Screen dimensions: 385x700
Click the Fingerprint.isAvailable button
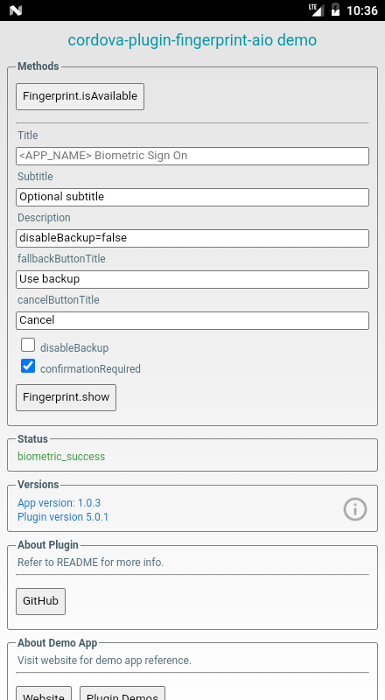pos(80,96)
